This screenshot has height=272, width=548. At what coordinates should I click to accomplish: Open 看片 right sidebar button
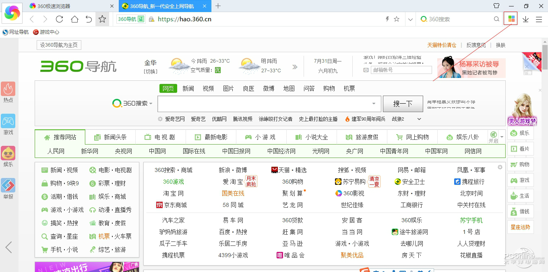click(x=520, y=149)
